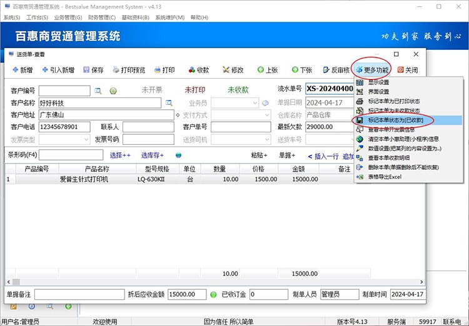Save the delivery note with 保存

93,70
